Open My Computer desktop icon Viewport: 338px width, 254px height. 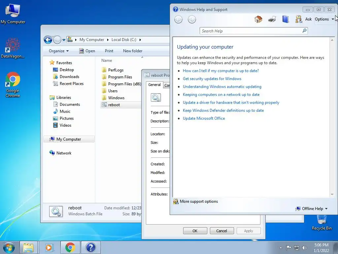coord(13,13)
